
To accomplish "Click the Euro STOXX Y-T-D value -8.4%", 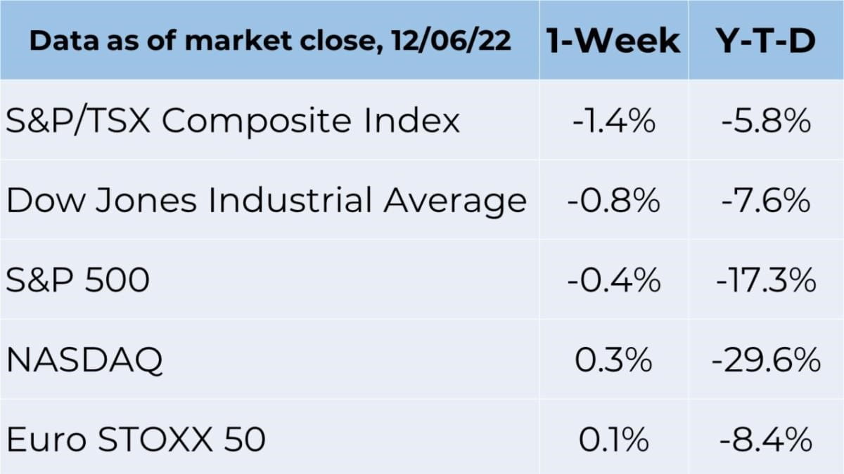I will coord(766,440).
